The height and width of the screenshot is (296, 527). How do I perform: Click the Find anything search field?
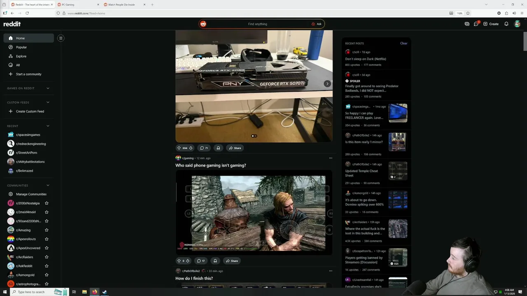(x=258, y=24)
